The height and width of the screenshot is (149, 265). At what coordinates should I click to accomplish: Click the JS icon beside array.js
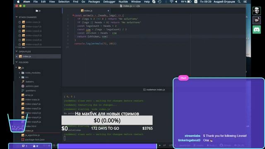[23, 95]
